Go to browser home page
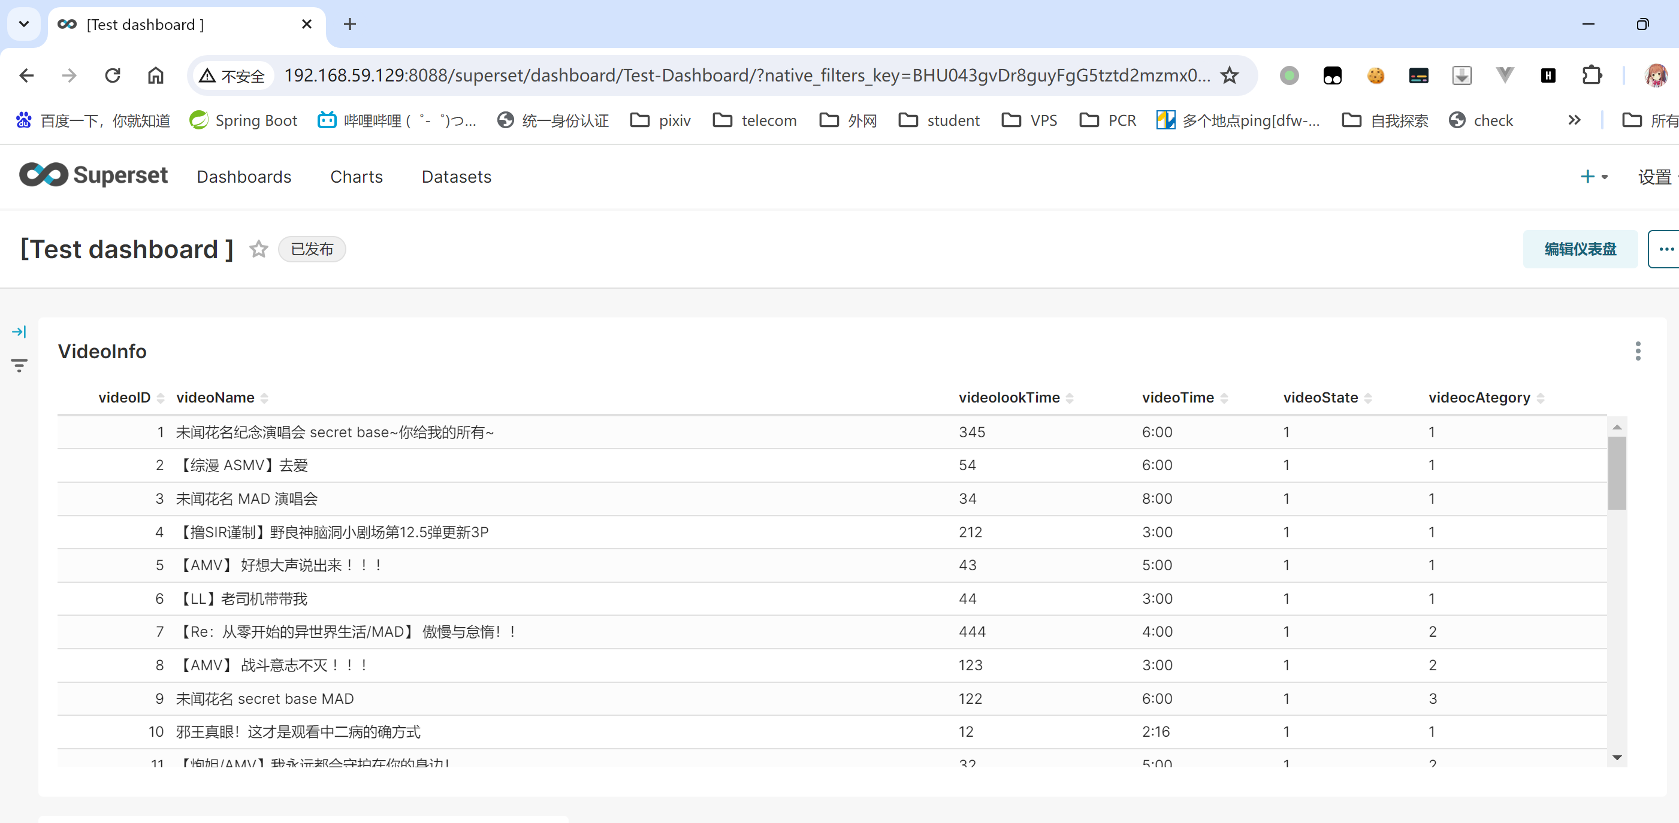The width and height of the screenshot is (1679, 823). (x=155, y=75)
